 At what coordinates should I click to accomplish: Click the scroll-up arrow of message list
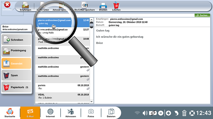(x=91, y=20)
